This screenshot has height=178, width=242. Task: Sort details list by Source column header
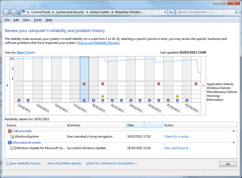(x=35, y=125)
